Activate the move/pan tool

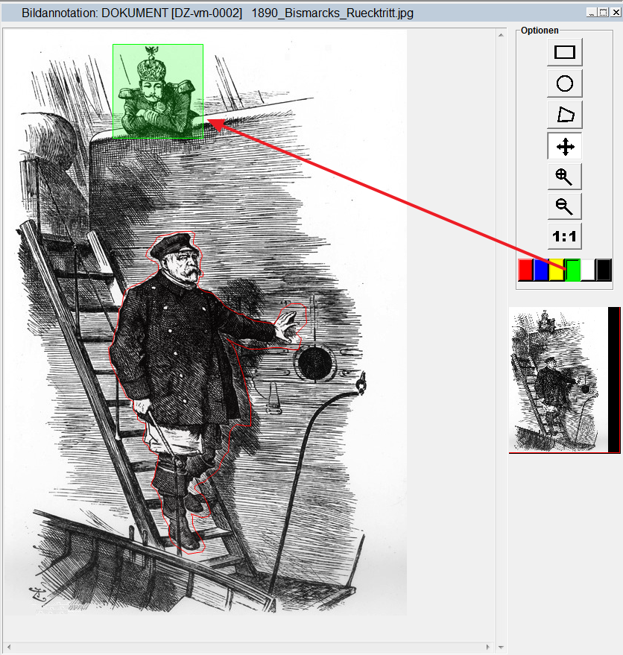pos(564,147)
